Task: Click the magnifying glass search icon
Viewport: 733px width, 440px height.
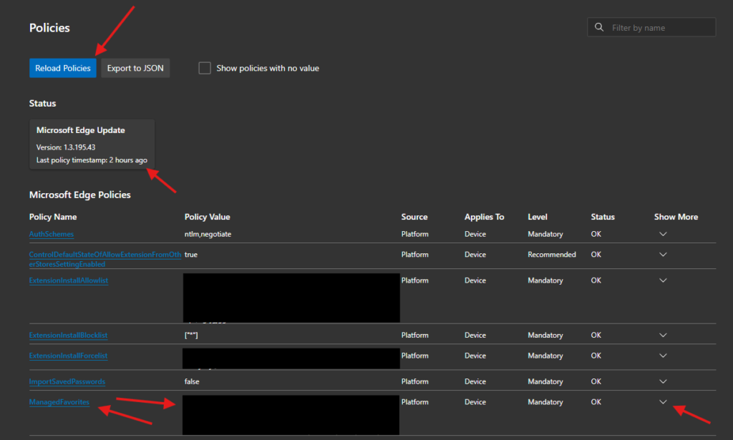Action: (599, 26)
